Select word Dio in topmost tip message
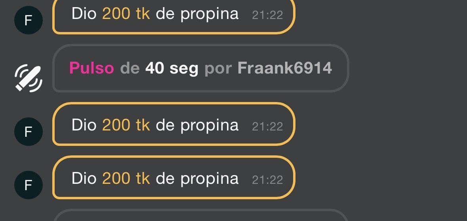467x221 pixels. tap(84, 14)
